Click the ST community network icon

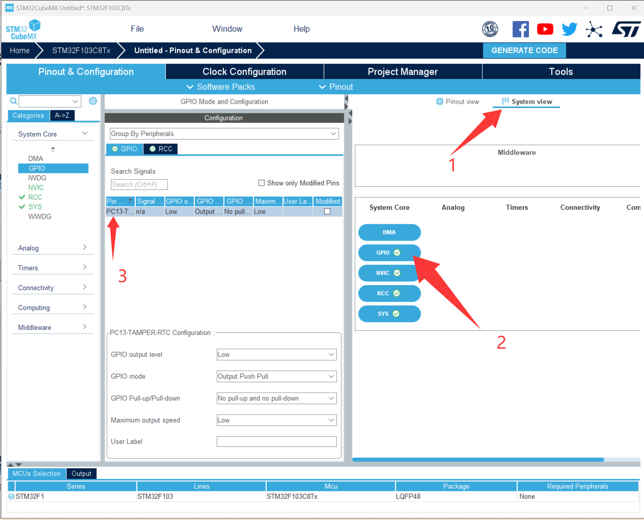pos(594,29)
